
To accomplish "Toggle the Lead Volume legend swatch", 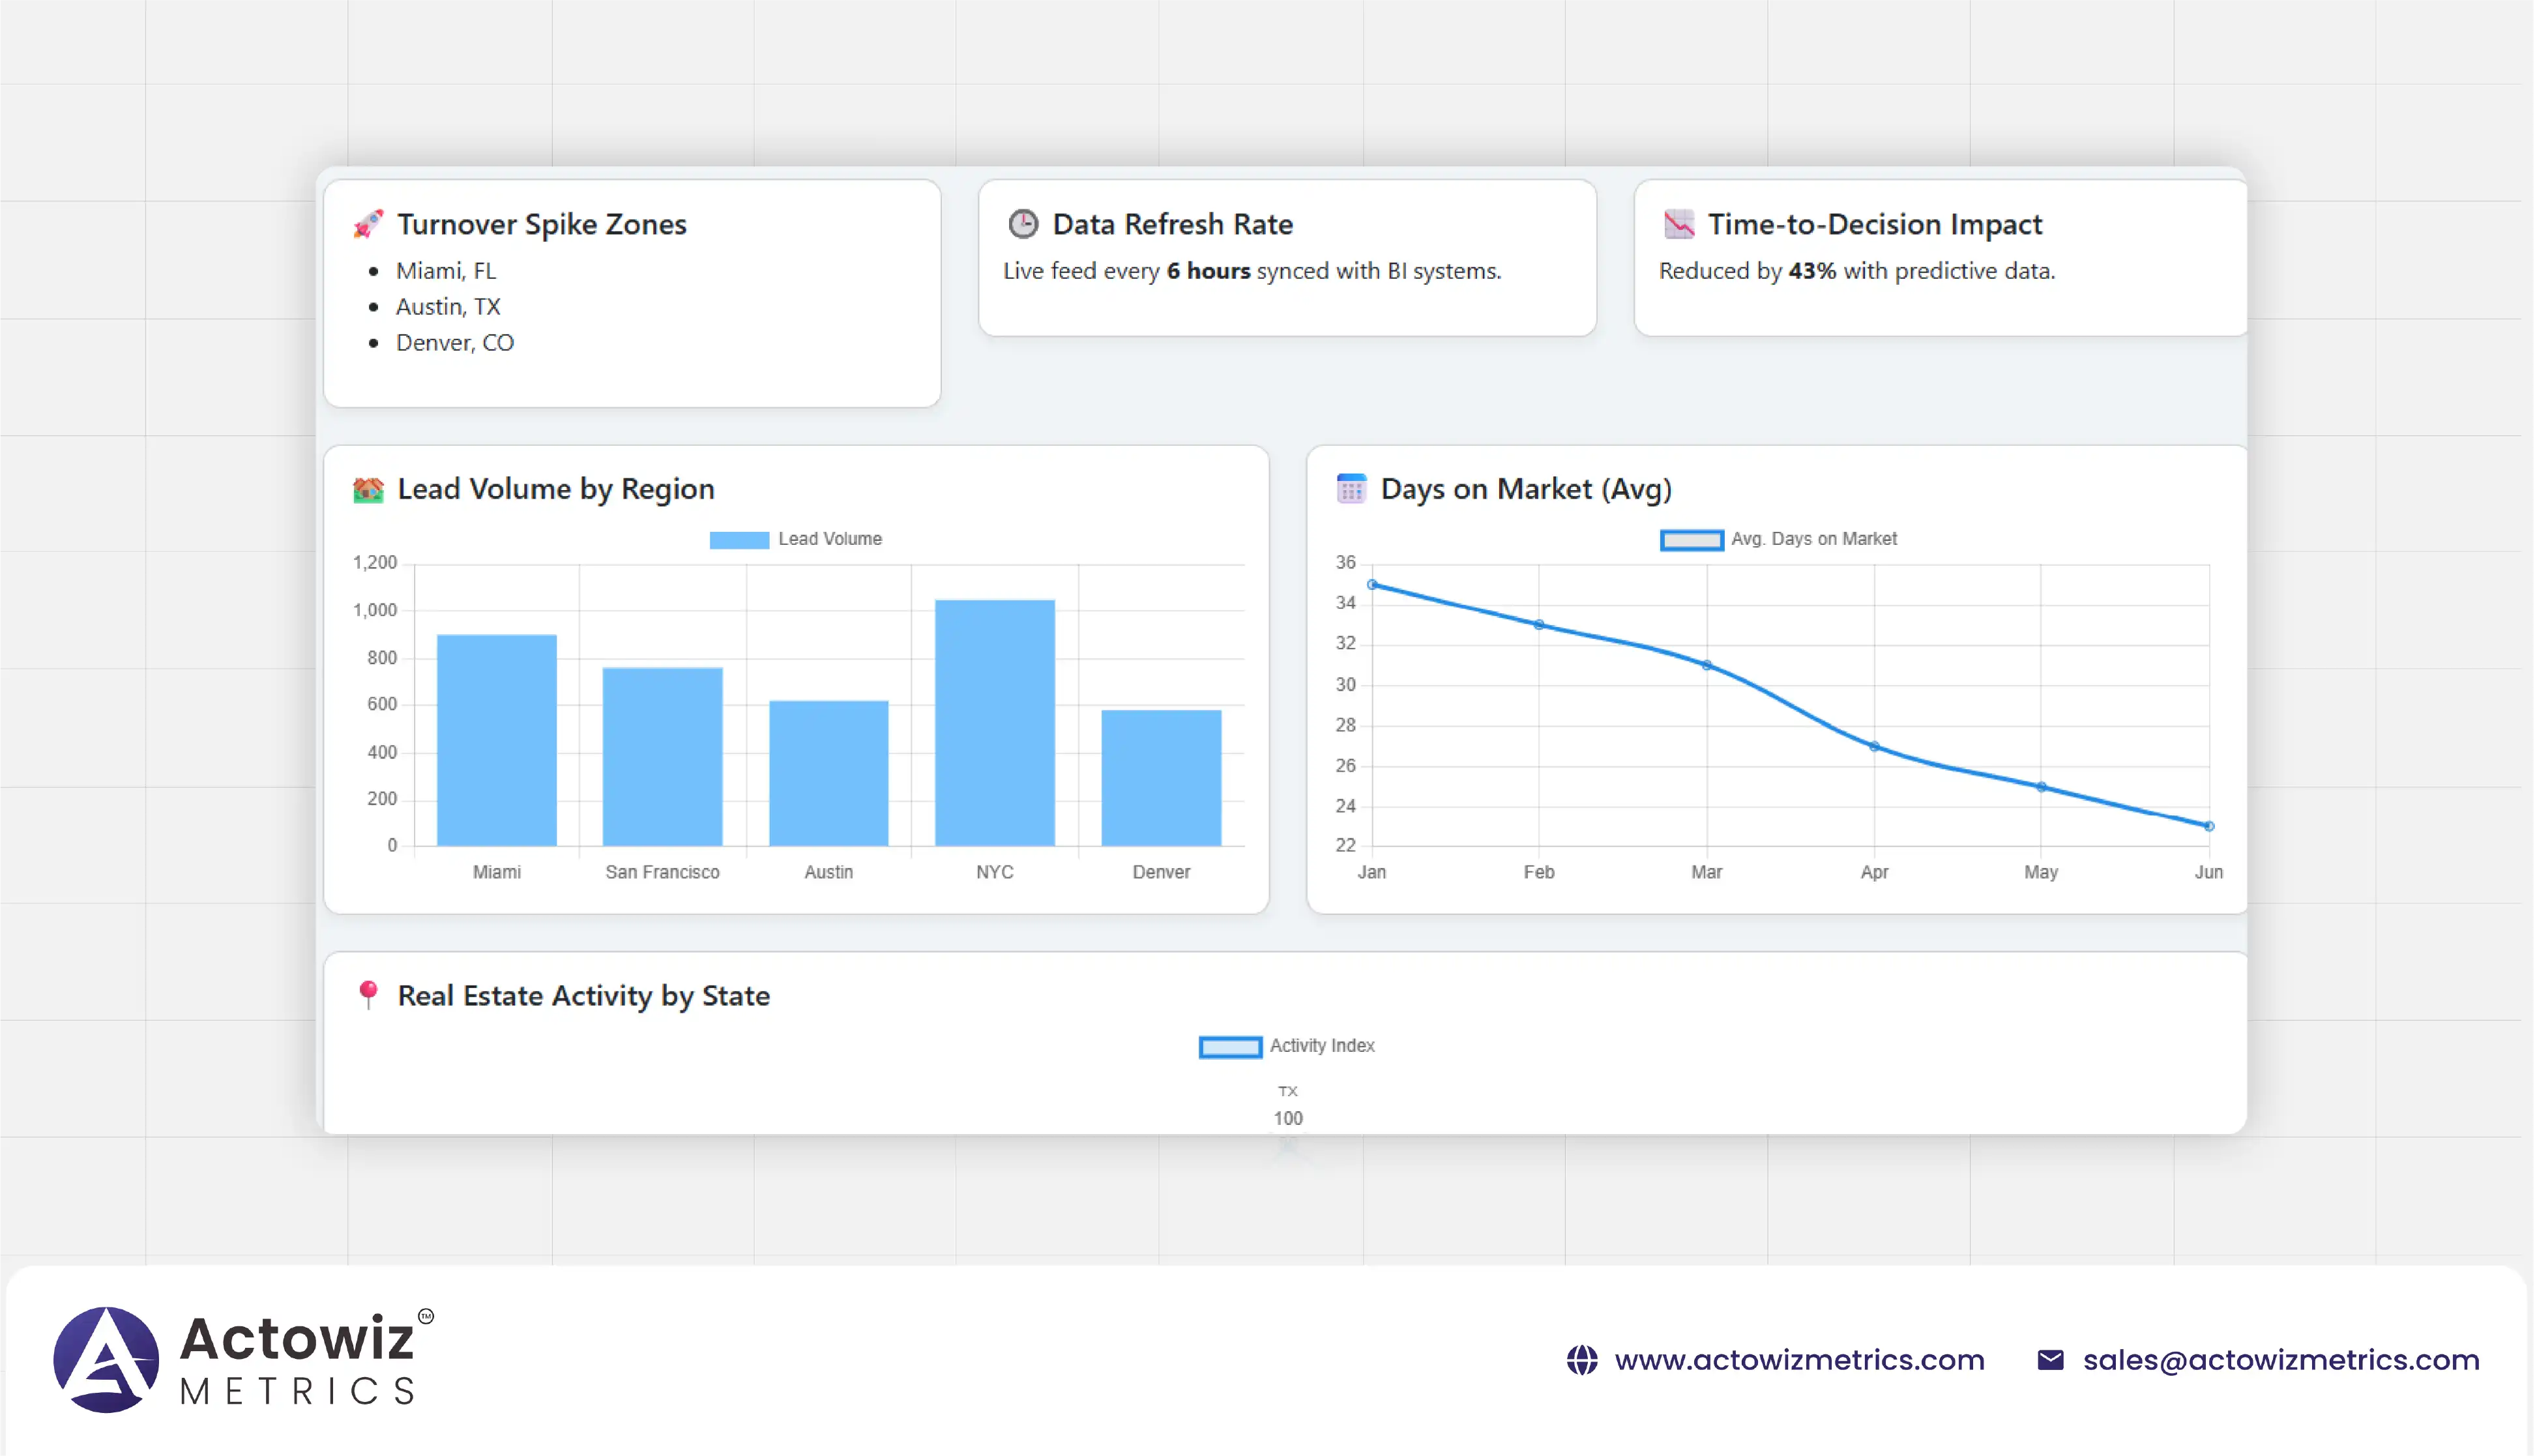I will click(739, 540).
